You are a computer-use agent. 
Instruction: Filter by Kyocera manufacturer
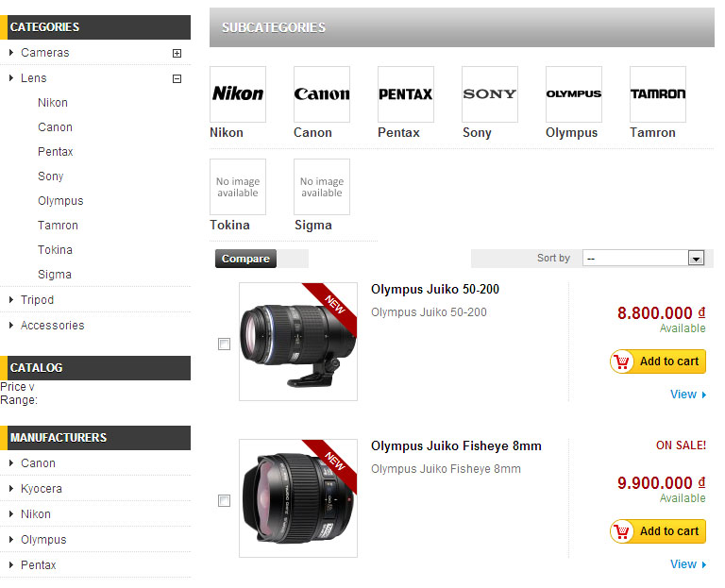pyautogui.click(x=42, y=489)
